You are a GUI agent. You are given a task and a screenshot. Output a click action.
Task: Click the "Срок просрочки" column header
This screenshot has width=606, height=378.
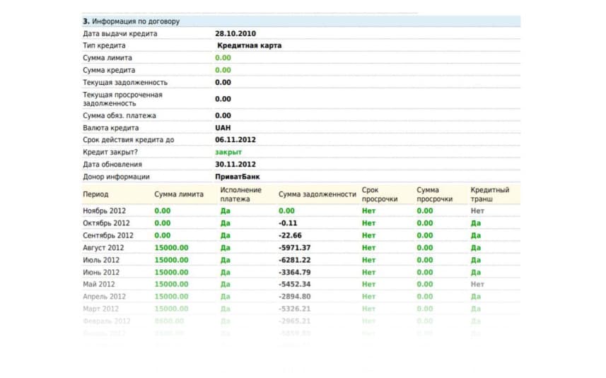(x=380, y=194)
